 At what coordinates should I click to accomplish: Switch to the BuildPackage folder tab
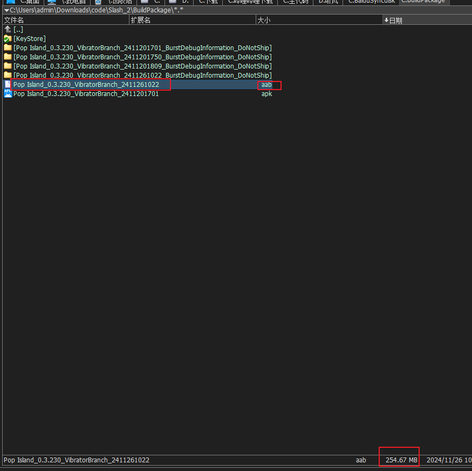pos(423,2)
